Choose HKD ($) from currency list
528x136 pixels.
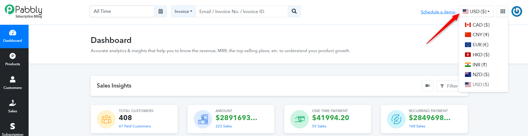[483, 55]
